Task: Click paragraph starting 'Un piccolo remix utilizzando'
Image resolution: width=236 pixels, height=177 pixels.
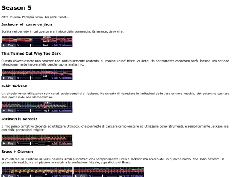Action: [115, 95]
